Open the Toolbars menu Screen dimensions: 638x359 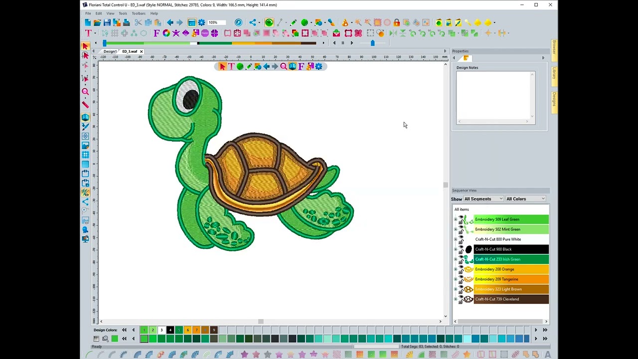[139, 13]
